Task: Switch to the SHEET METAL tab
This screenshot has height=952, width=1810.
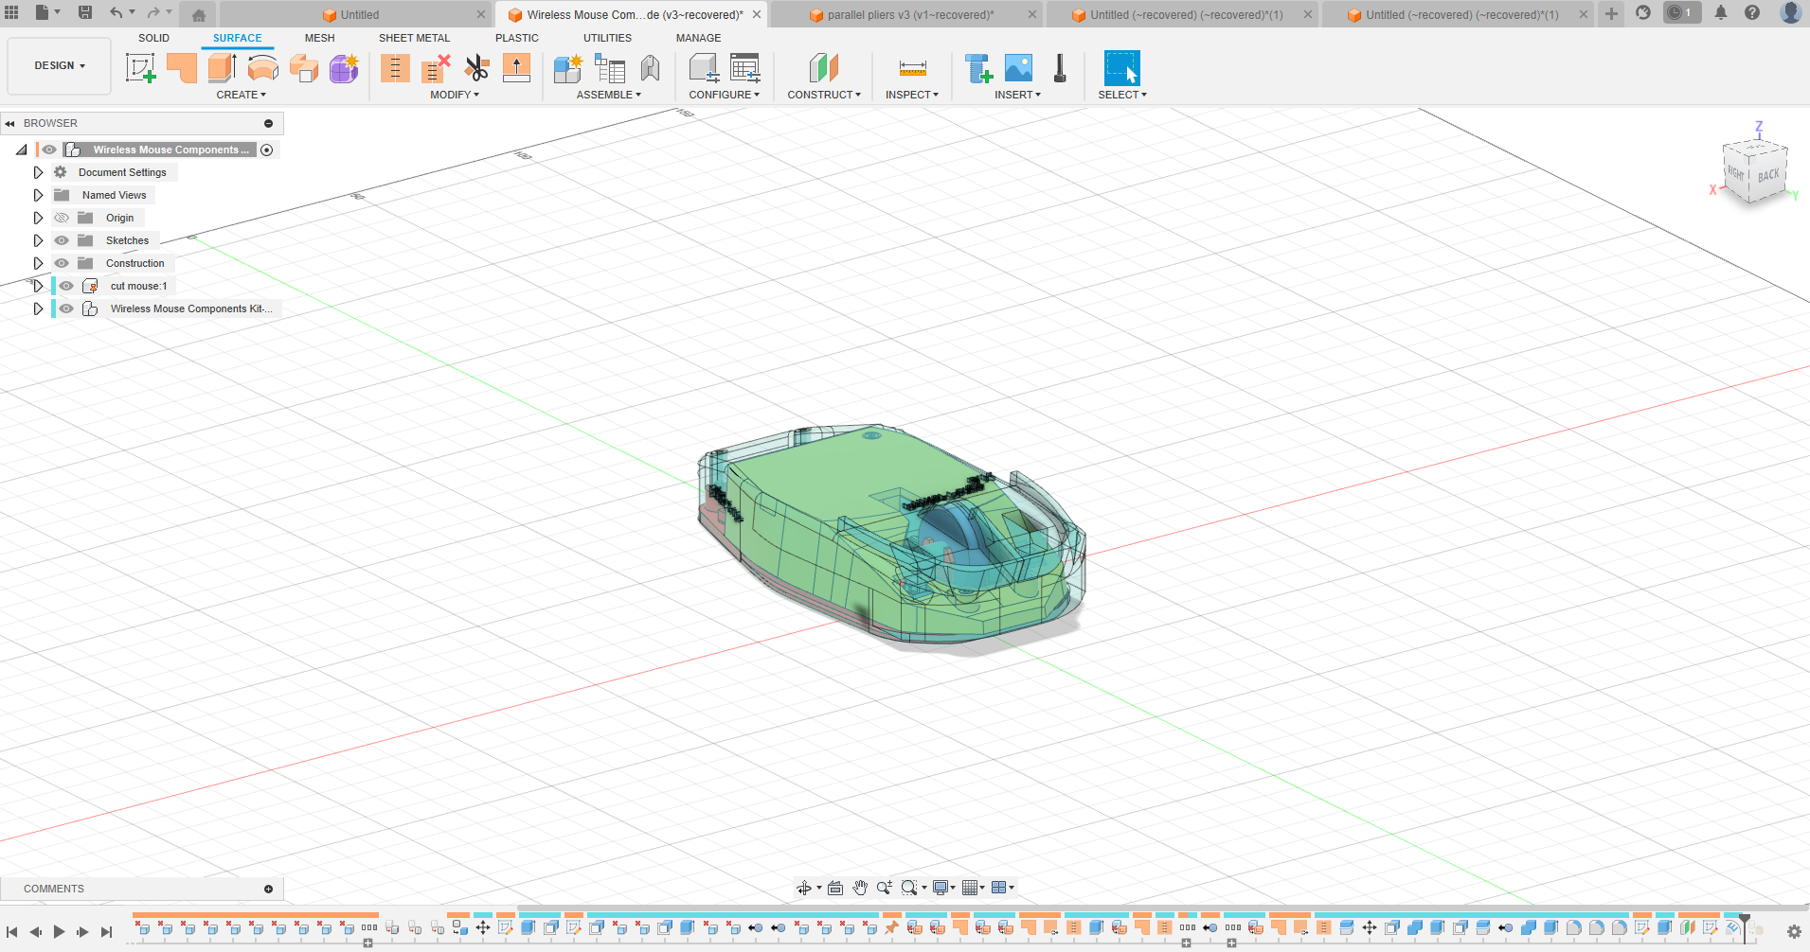Action: (x=414, y=38)
